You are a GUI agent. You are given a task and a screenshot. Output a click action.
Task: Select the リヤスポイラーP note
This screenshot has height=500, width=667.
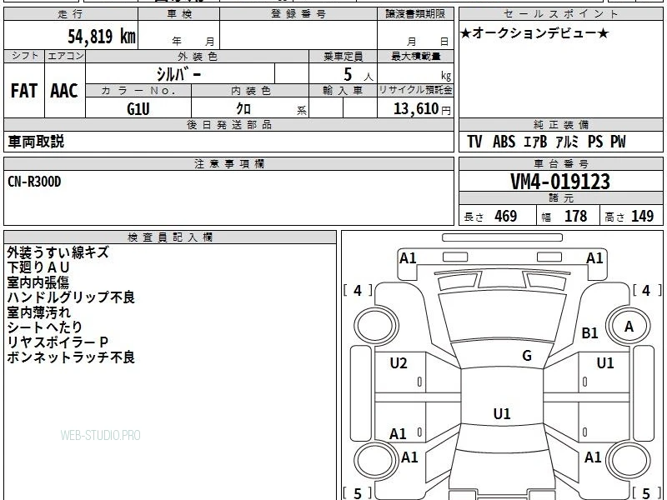point(58,342)
